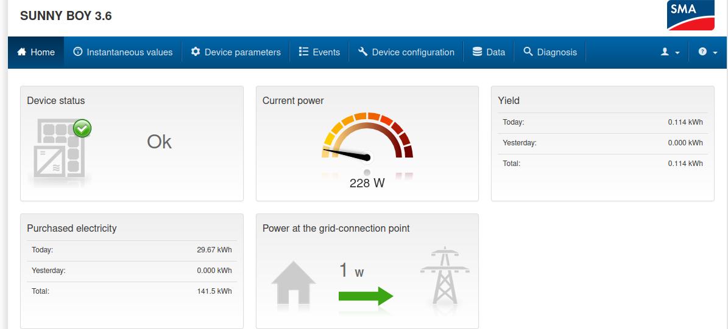Click the house icon in grid panel
Viewport: 728px width, 329px height.
293,283
